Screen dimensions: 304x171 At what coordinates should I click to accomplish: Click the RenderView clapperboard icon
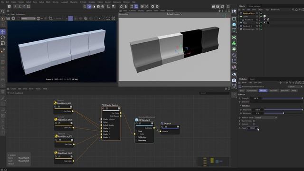[x=8, y=19]
